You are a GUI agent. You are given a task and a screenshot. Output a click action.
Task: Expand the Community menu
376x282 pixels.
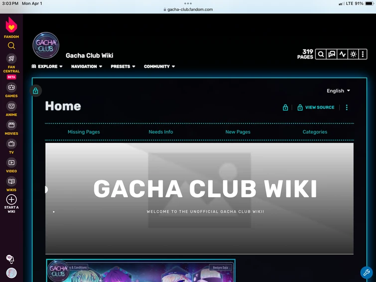coord(159,66)
